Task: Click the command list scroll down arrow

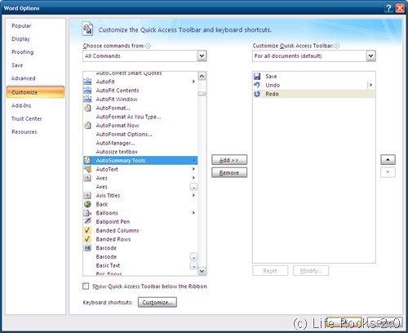Action: 202,271
